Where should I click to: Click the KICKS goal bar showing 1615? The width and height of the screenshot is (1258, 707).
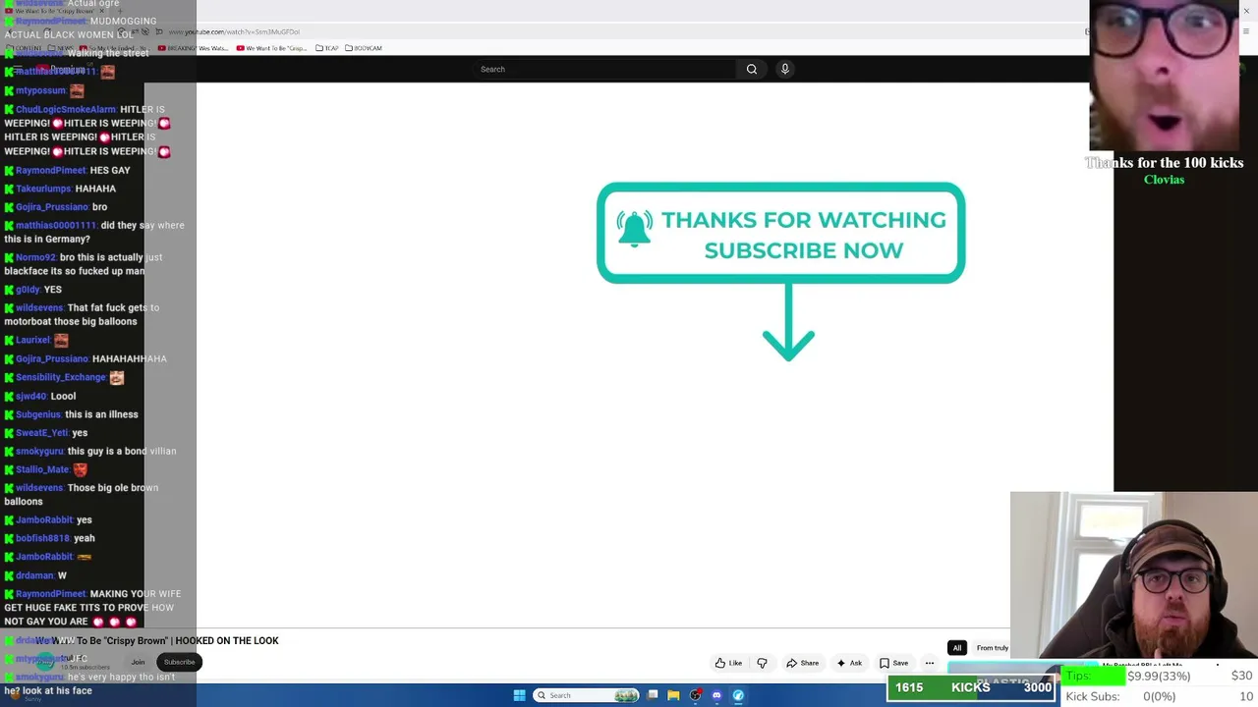click(x=972, y=687)
